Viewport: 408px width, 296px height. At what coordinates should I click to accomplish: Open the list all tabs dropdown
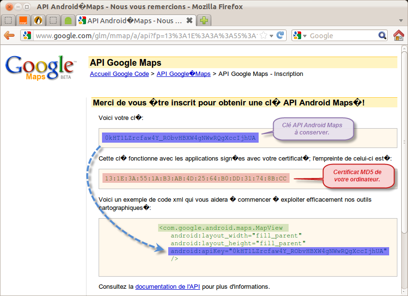coord(401,21)
